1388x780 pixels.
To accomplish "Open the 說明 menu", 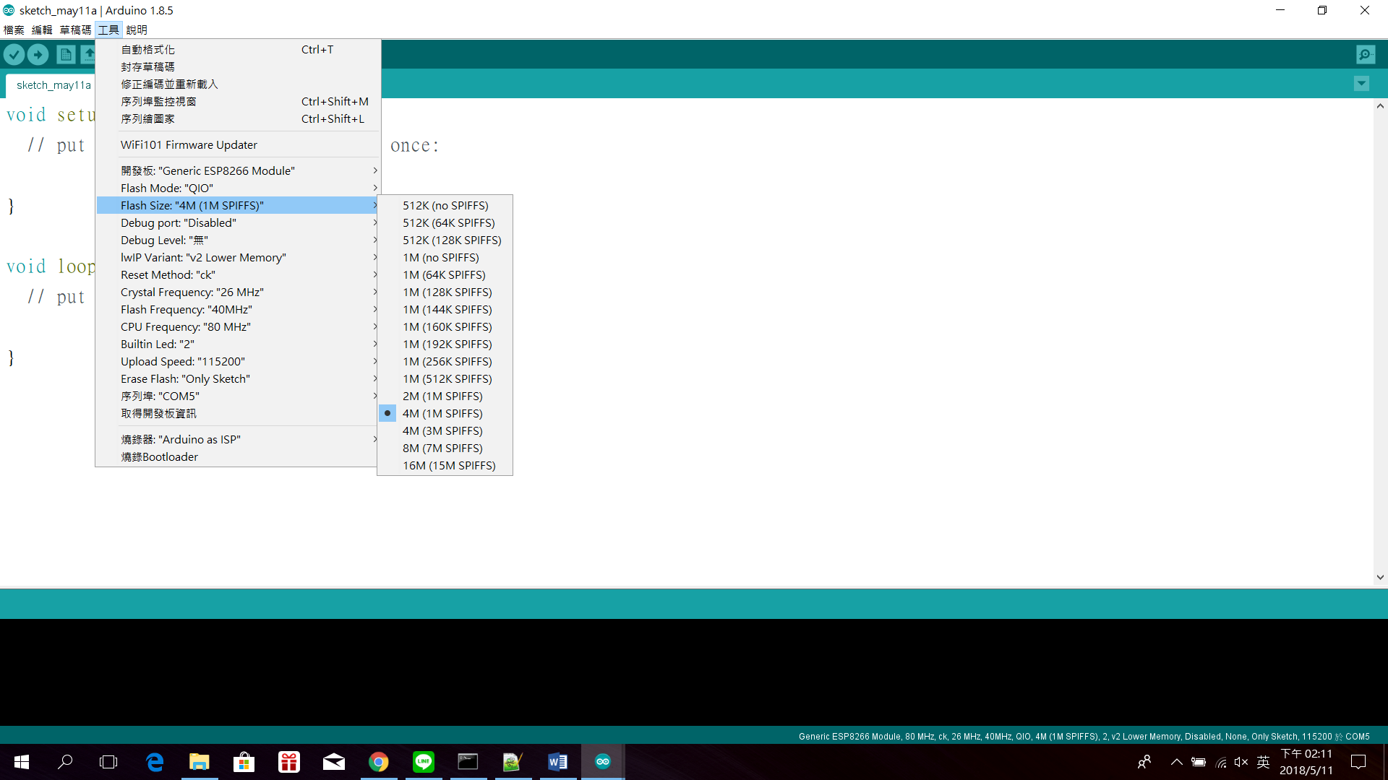I will tap(136, 30).
